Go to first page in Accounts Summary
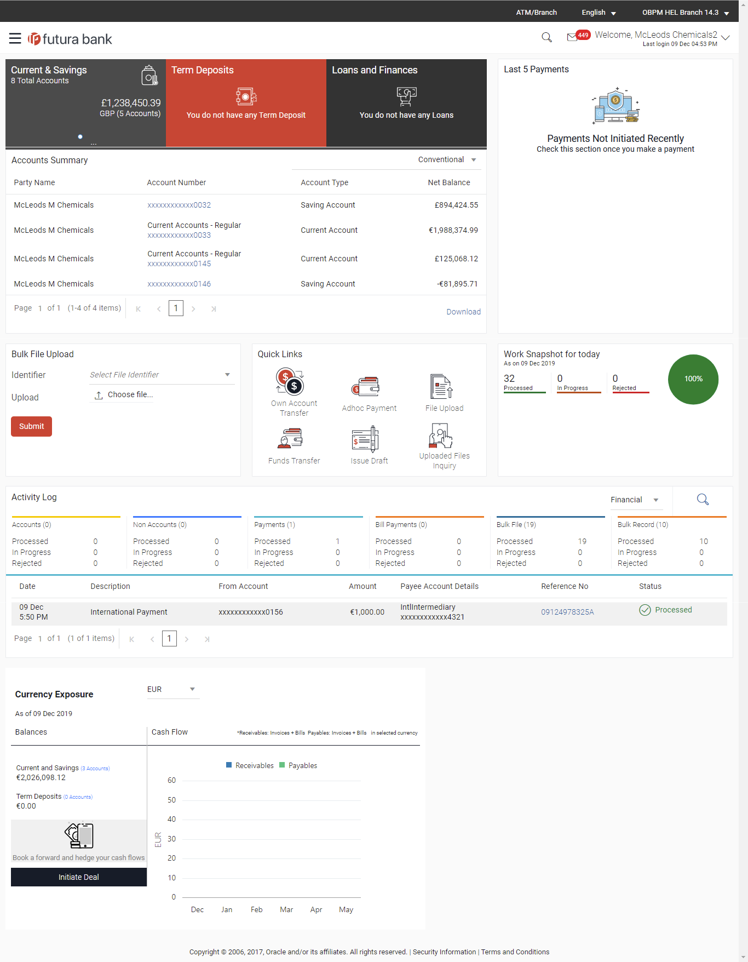748x962 pixels. click(x=139, y=309)
